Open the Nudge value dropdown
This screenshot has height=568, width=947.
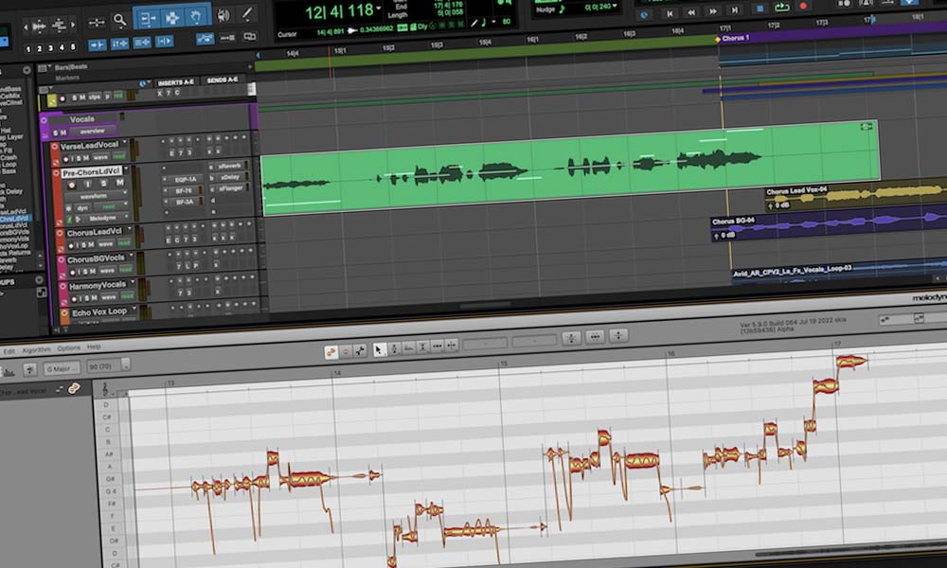pyautogui.click(x=615, y=6)
